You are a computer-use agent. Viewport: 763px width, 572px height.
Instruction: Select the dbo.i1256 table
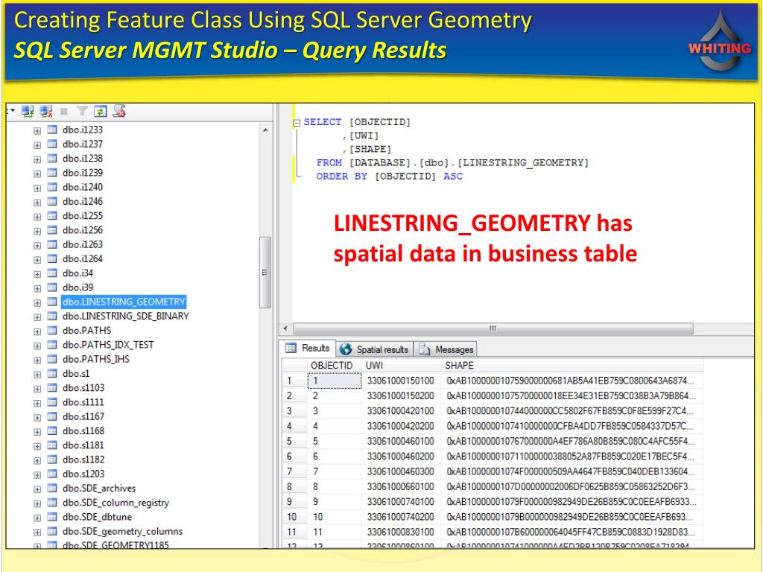coord(83,230)
